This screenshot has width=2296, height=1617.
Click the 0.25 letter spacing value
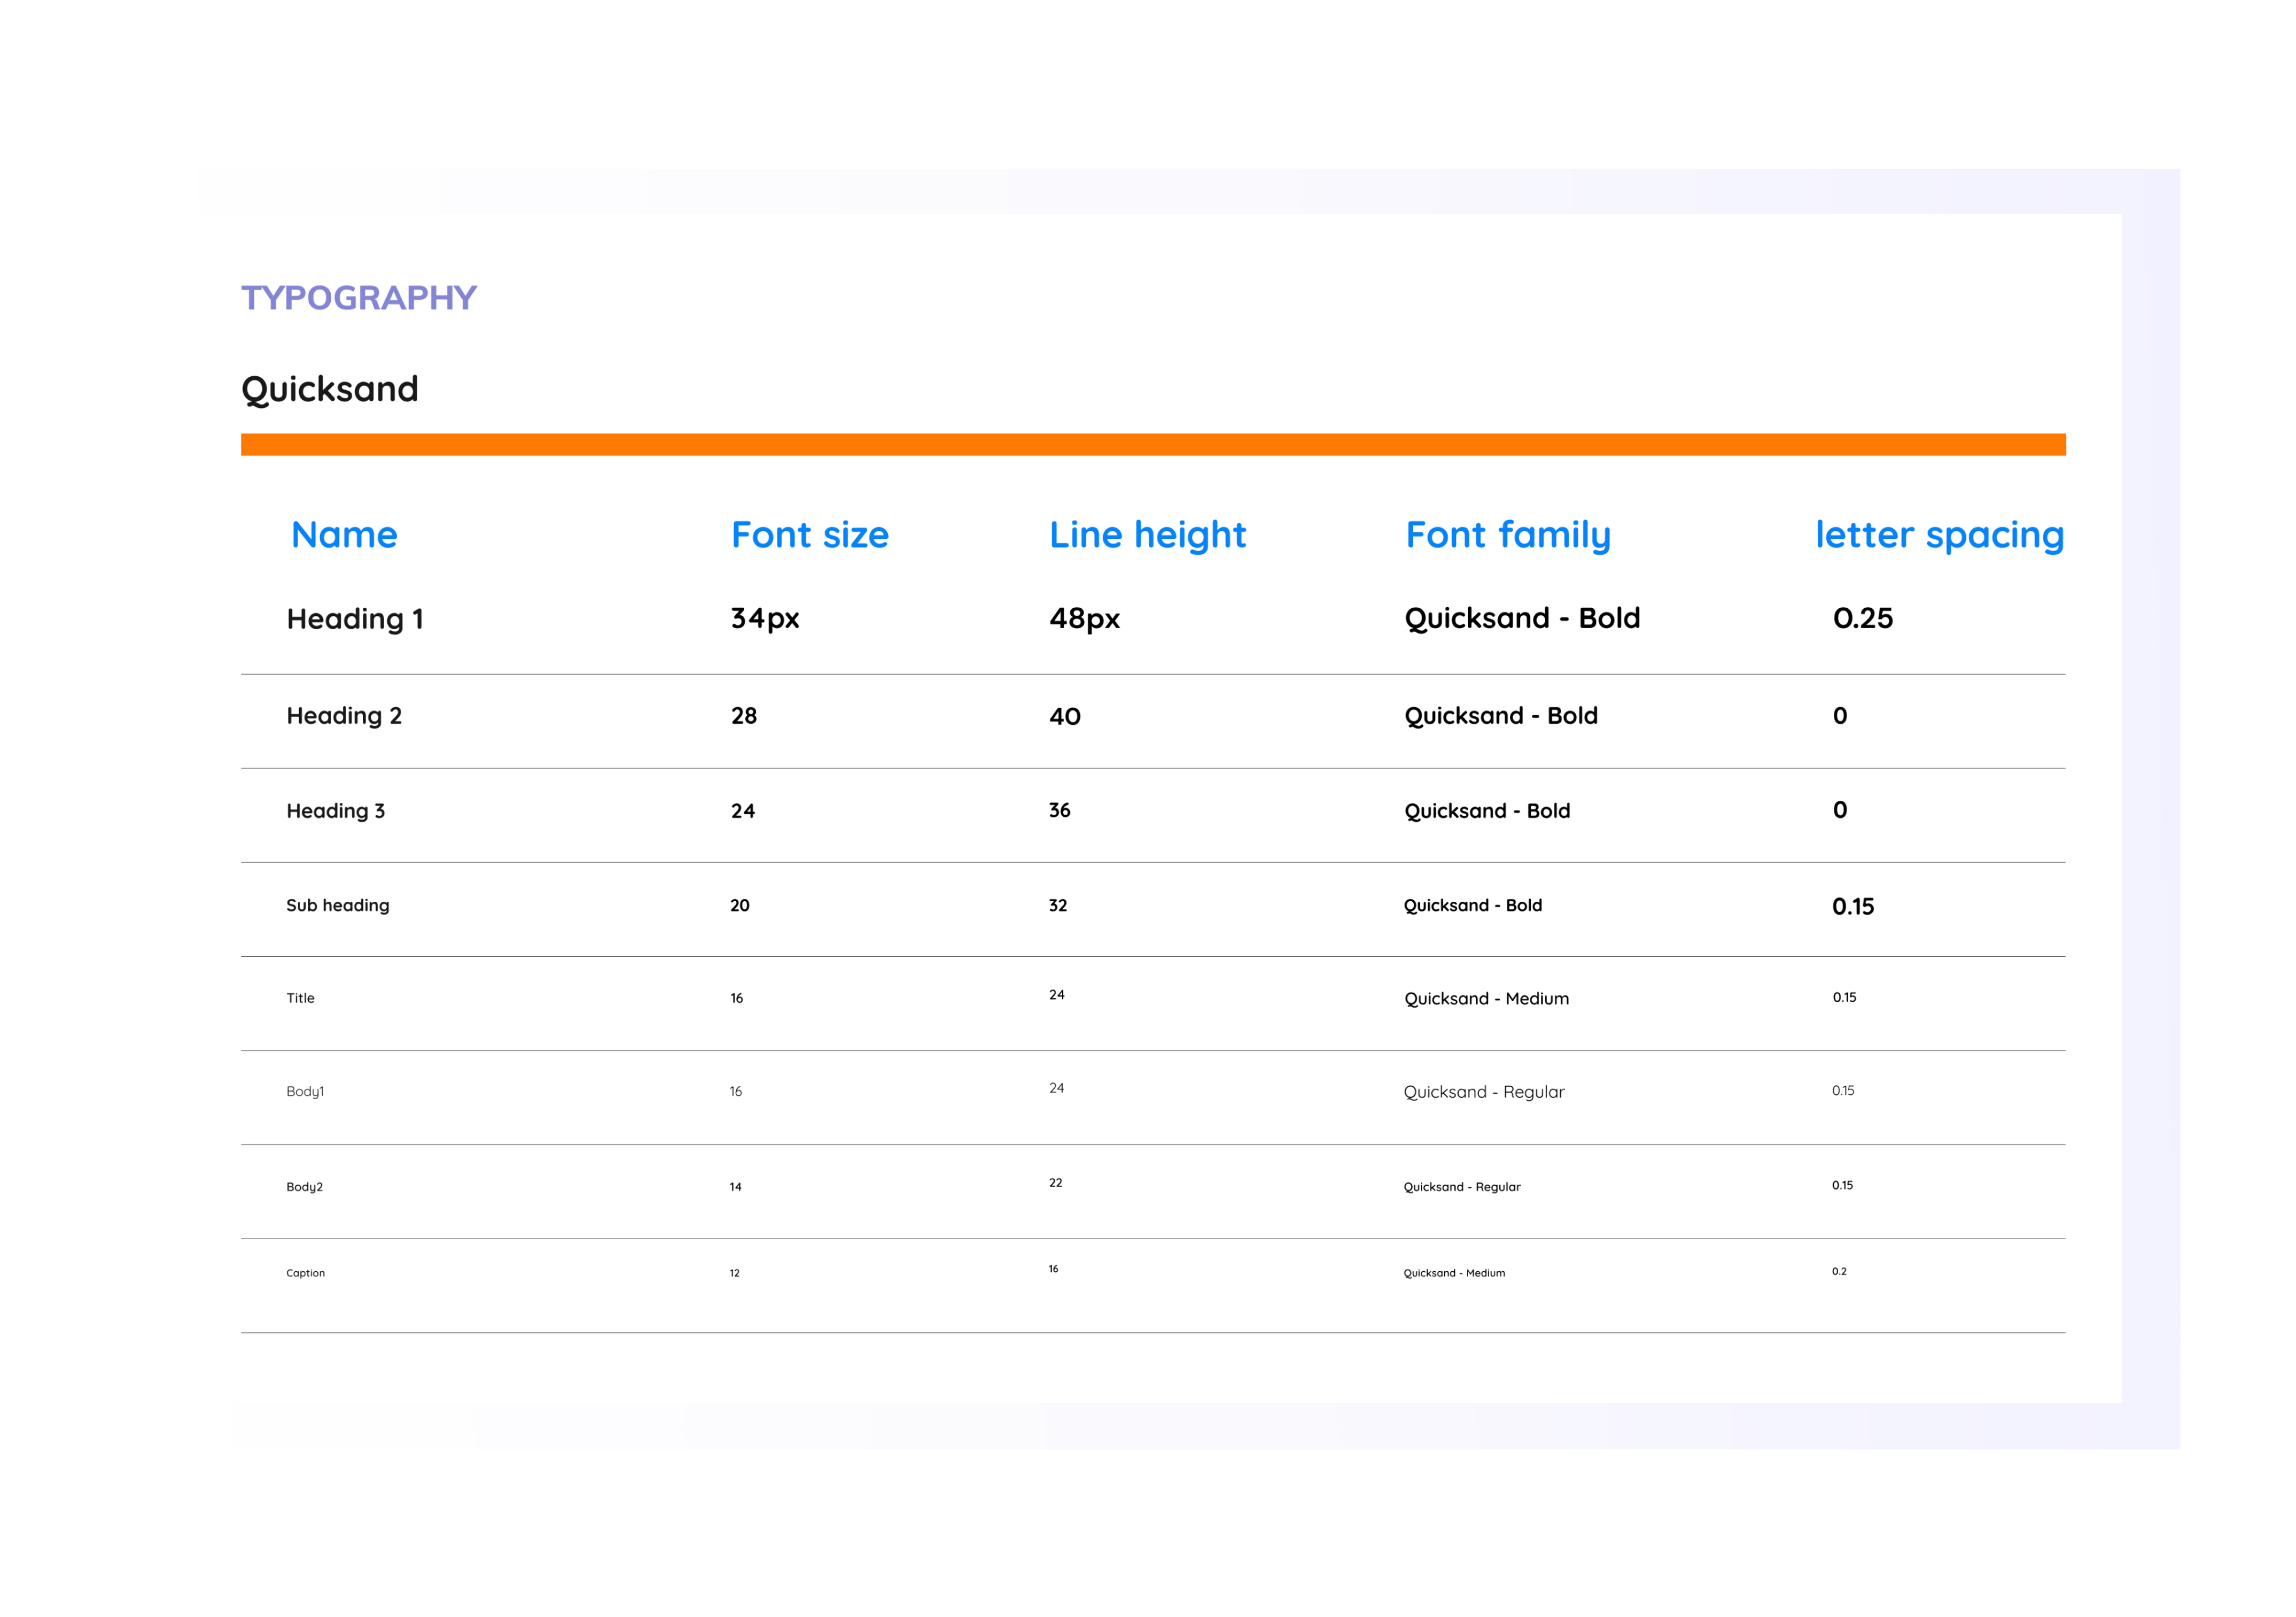pos(1862,618)
